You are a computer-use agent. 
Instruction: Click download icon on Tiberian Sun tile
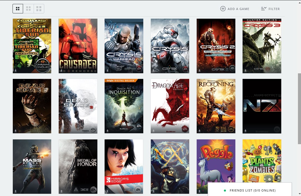click(x=16, y=71)
